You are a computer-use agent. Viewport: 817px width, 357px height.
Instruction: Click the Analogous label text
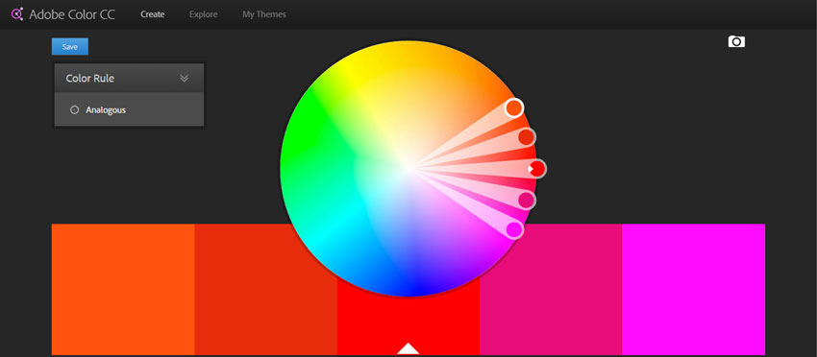pyautogui.click(x=106, y=109)
